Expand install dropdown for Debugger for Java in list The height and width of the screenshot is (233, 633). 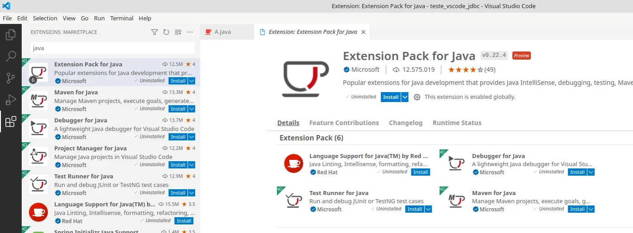coord(192,137)
